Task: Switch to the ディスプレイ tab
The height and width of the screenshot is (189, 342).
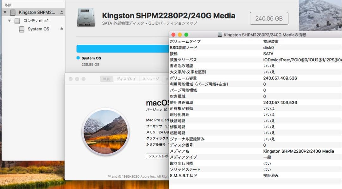Action: (126, 79)
